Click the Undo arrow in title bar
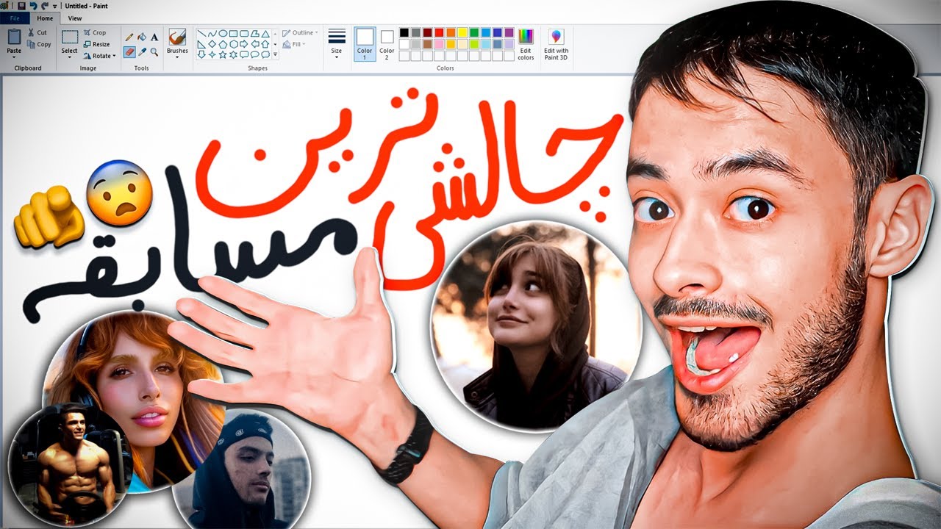This screenshot has width=941, height=529. coord(33,5)
